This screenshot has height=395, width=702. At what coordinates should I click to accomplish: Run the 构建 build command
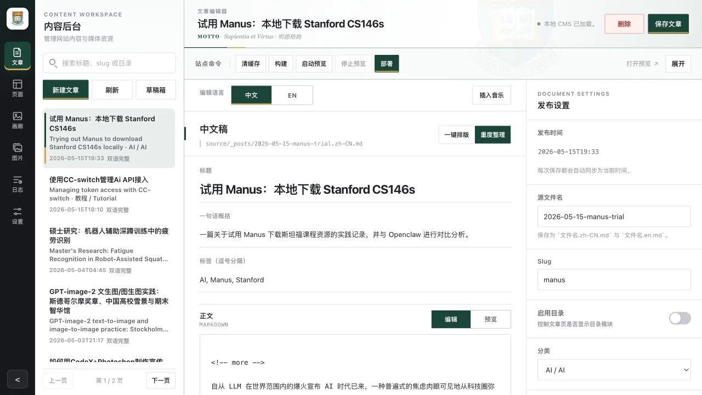(281, 64)
